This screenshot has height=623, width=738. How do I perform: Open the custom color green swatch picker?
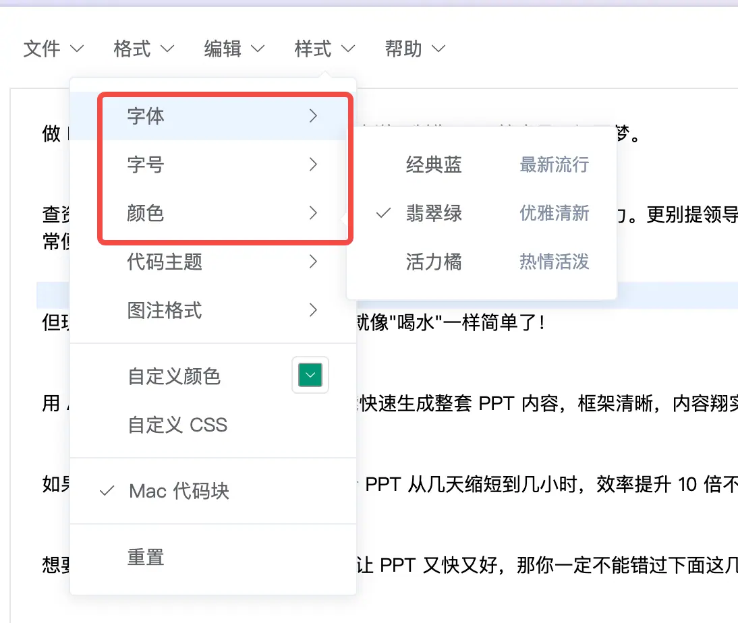(310, 375)
